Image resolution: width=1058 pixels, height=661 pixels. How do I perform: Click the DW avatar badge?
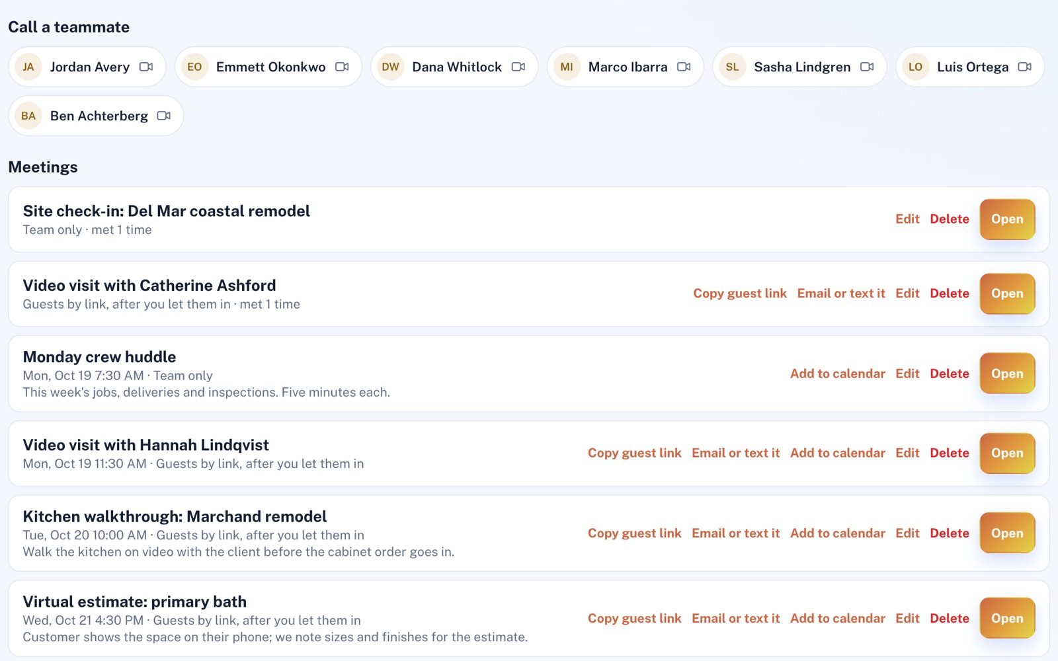[391, 67]
